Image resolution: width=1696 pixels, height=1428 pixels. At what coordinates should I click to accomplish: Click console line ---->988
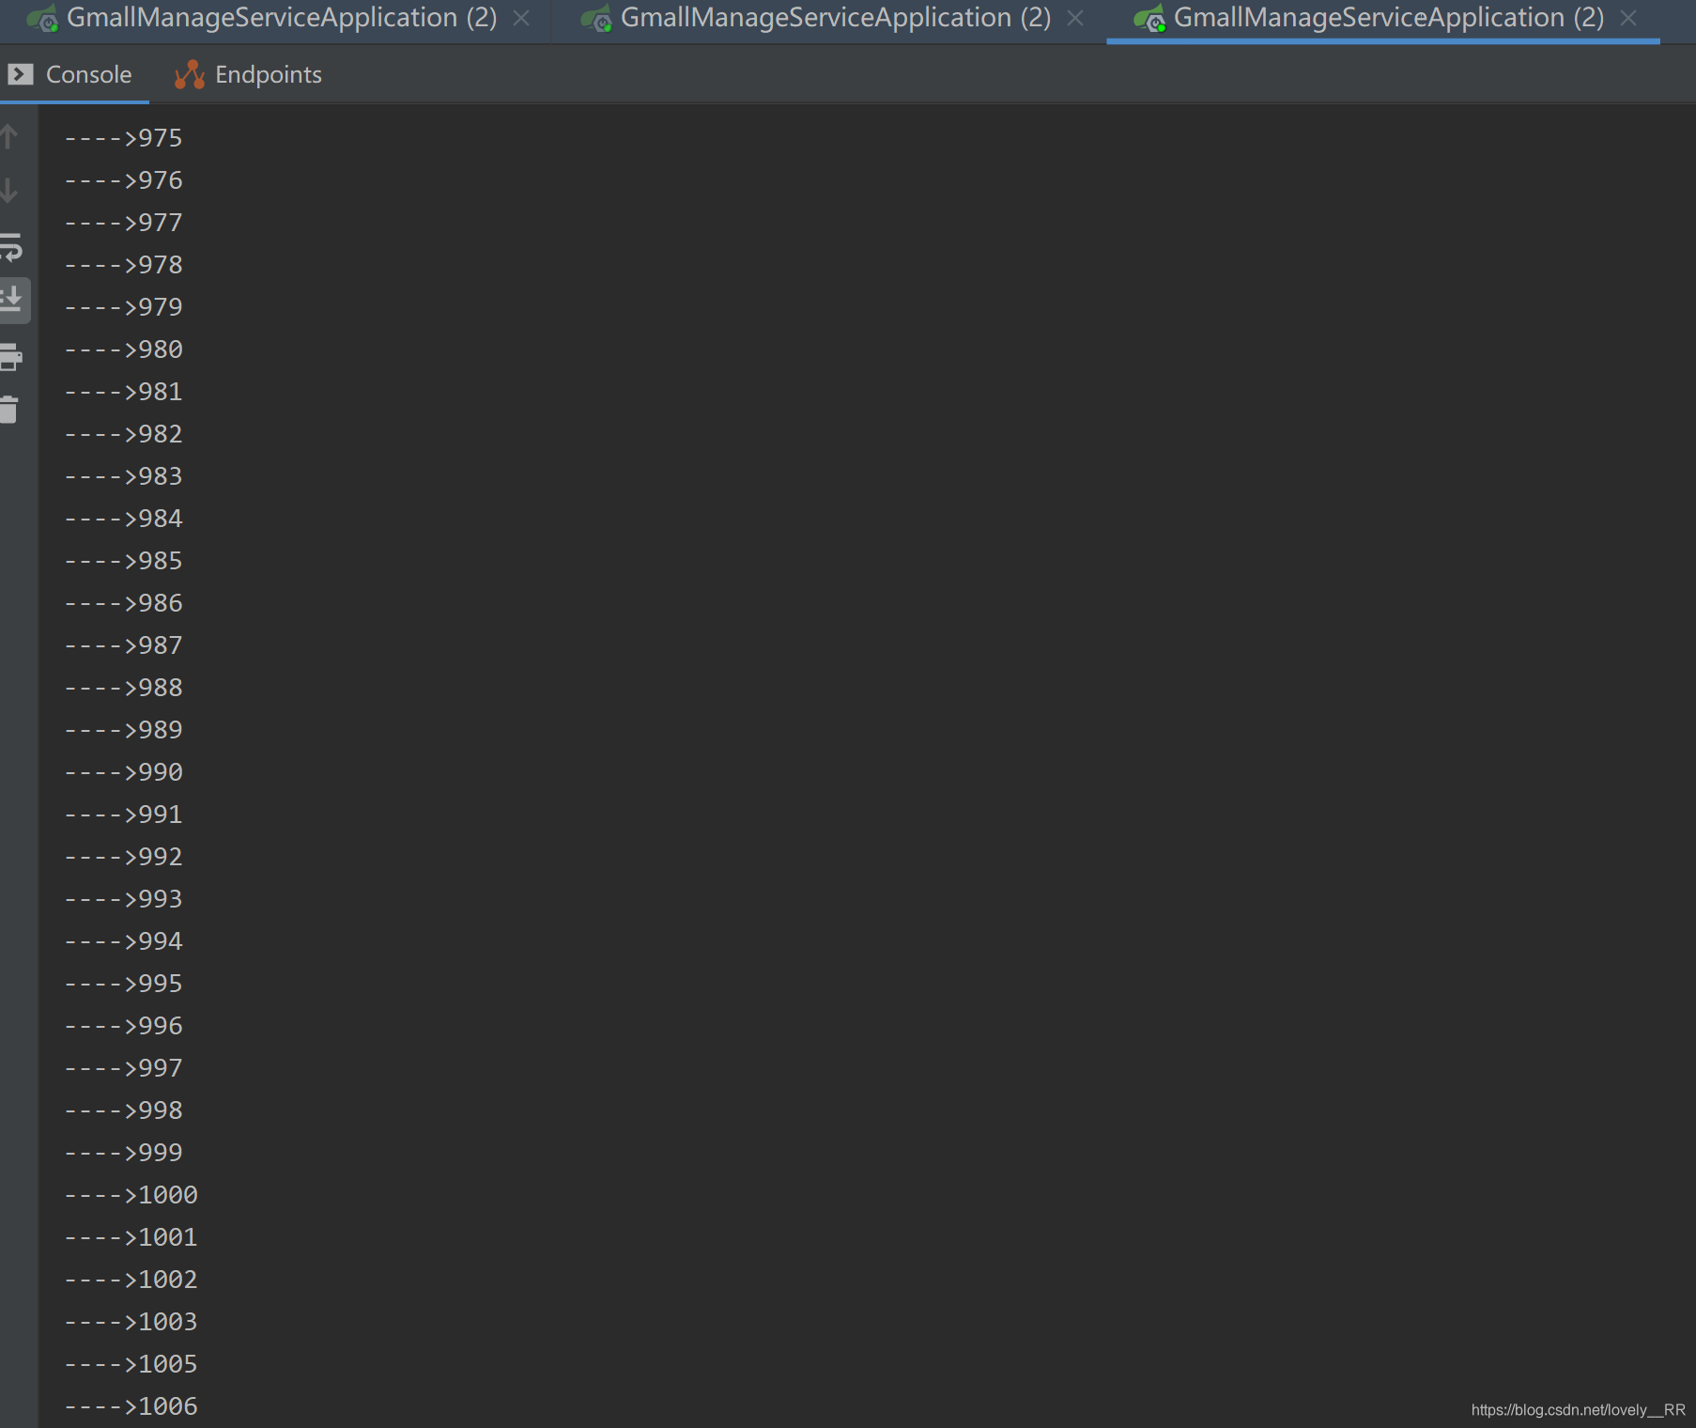pyautogui.click(x=123, y=688)
